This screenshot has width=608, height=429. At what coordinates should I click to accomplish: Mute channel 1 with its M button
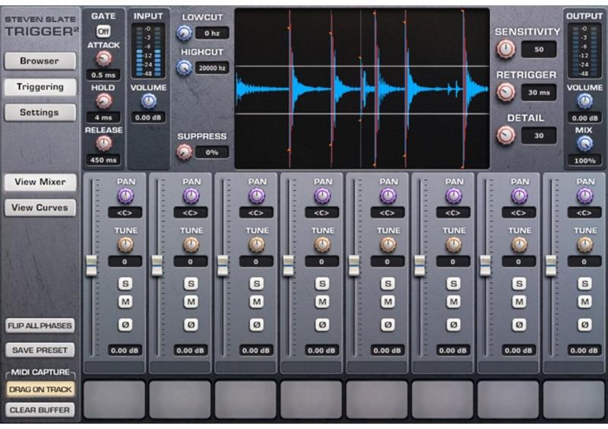(x=125, y=302)
